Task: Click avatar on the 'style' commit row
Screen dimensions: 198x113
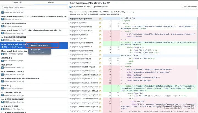Action: [2, 68]
